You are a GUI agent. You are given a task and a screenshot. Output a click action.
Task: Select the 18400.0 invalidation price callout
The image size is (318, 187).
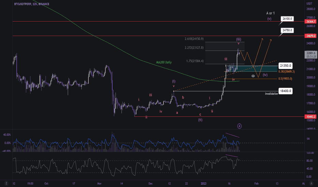[x=285, y=91]
